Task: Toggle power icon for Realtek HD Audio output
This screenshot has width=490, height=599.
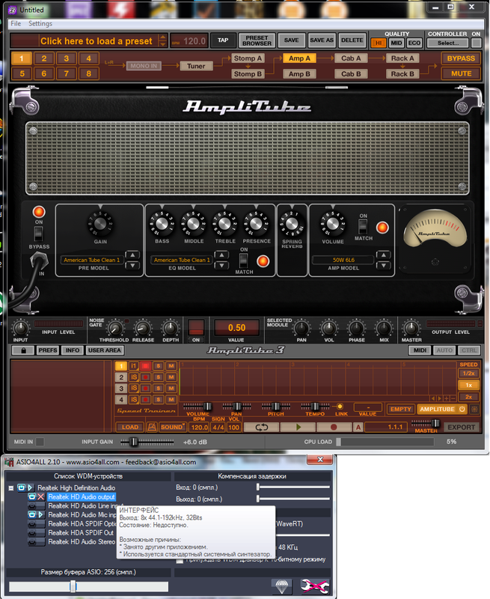Action: (x=32, y=496)
